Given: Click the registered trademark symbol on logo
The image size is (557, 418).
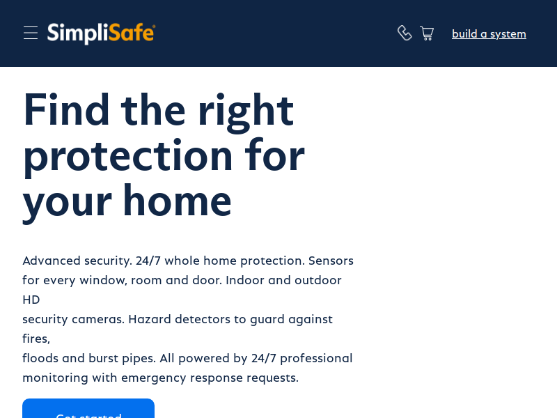Looking at the screenshot, I should click(x=154, y=26).
